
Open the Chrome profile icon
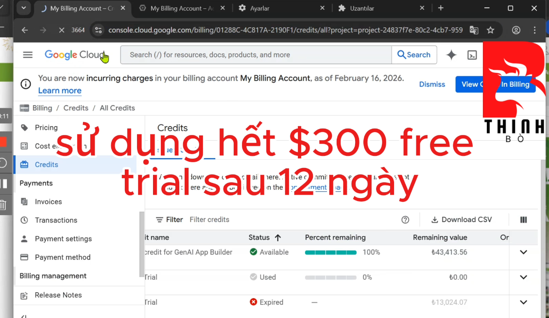coord(516,31)
